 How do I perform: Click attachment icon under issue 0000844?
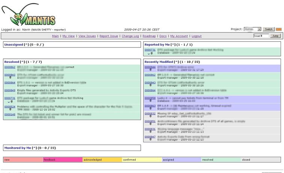[x=150, y=70]
